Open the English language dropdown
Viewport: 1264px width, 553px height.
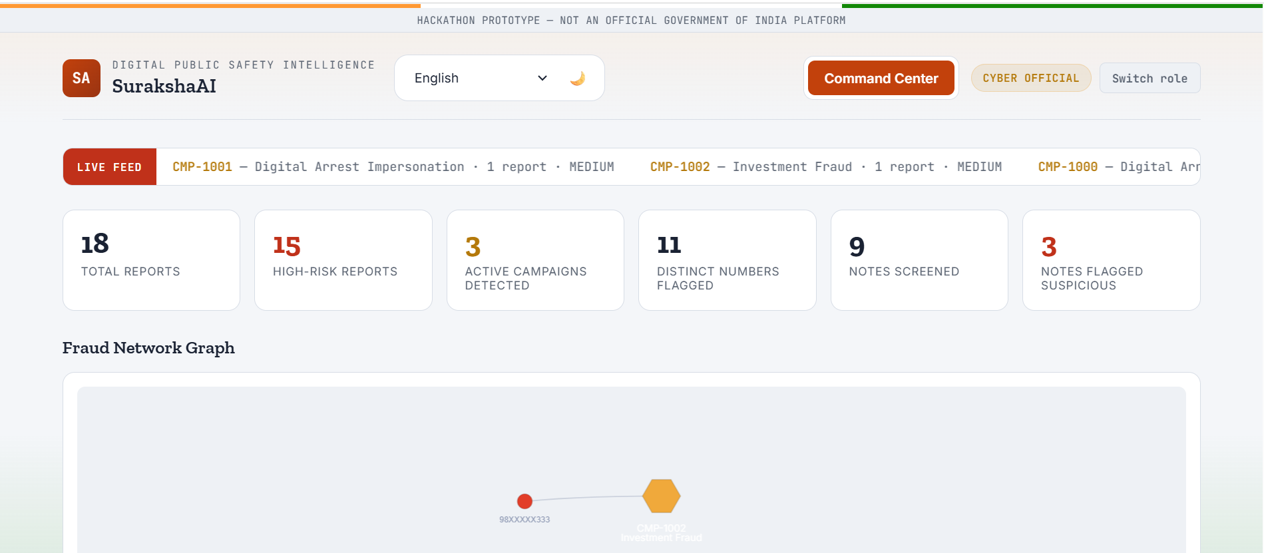481,78
